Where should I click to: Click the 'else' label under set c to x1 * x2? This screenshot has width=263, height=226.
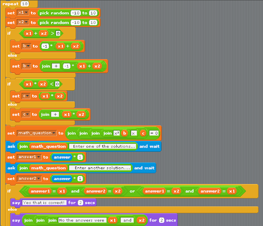(x=12, y=105)
